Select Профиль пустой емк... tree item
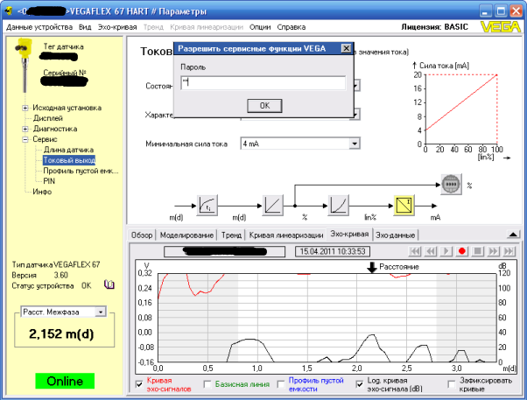 [x=81, y=171]
